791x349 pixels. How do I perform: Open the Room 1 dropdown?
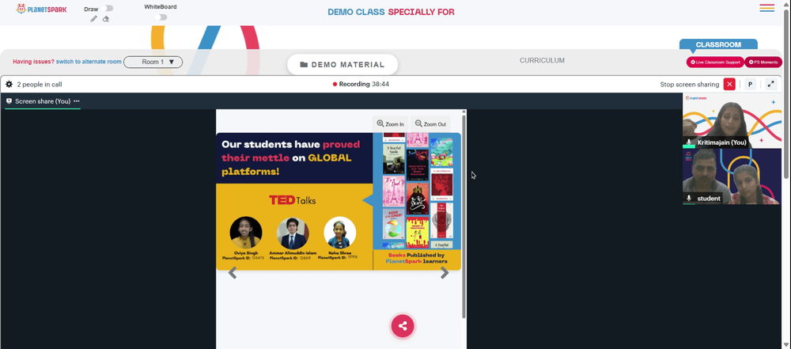click(153, 62)
